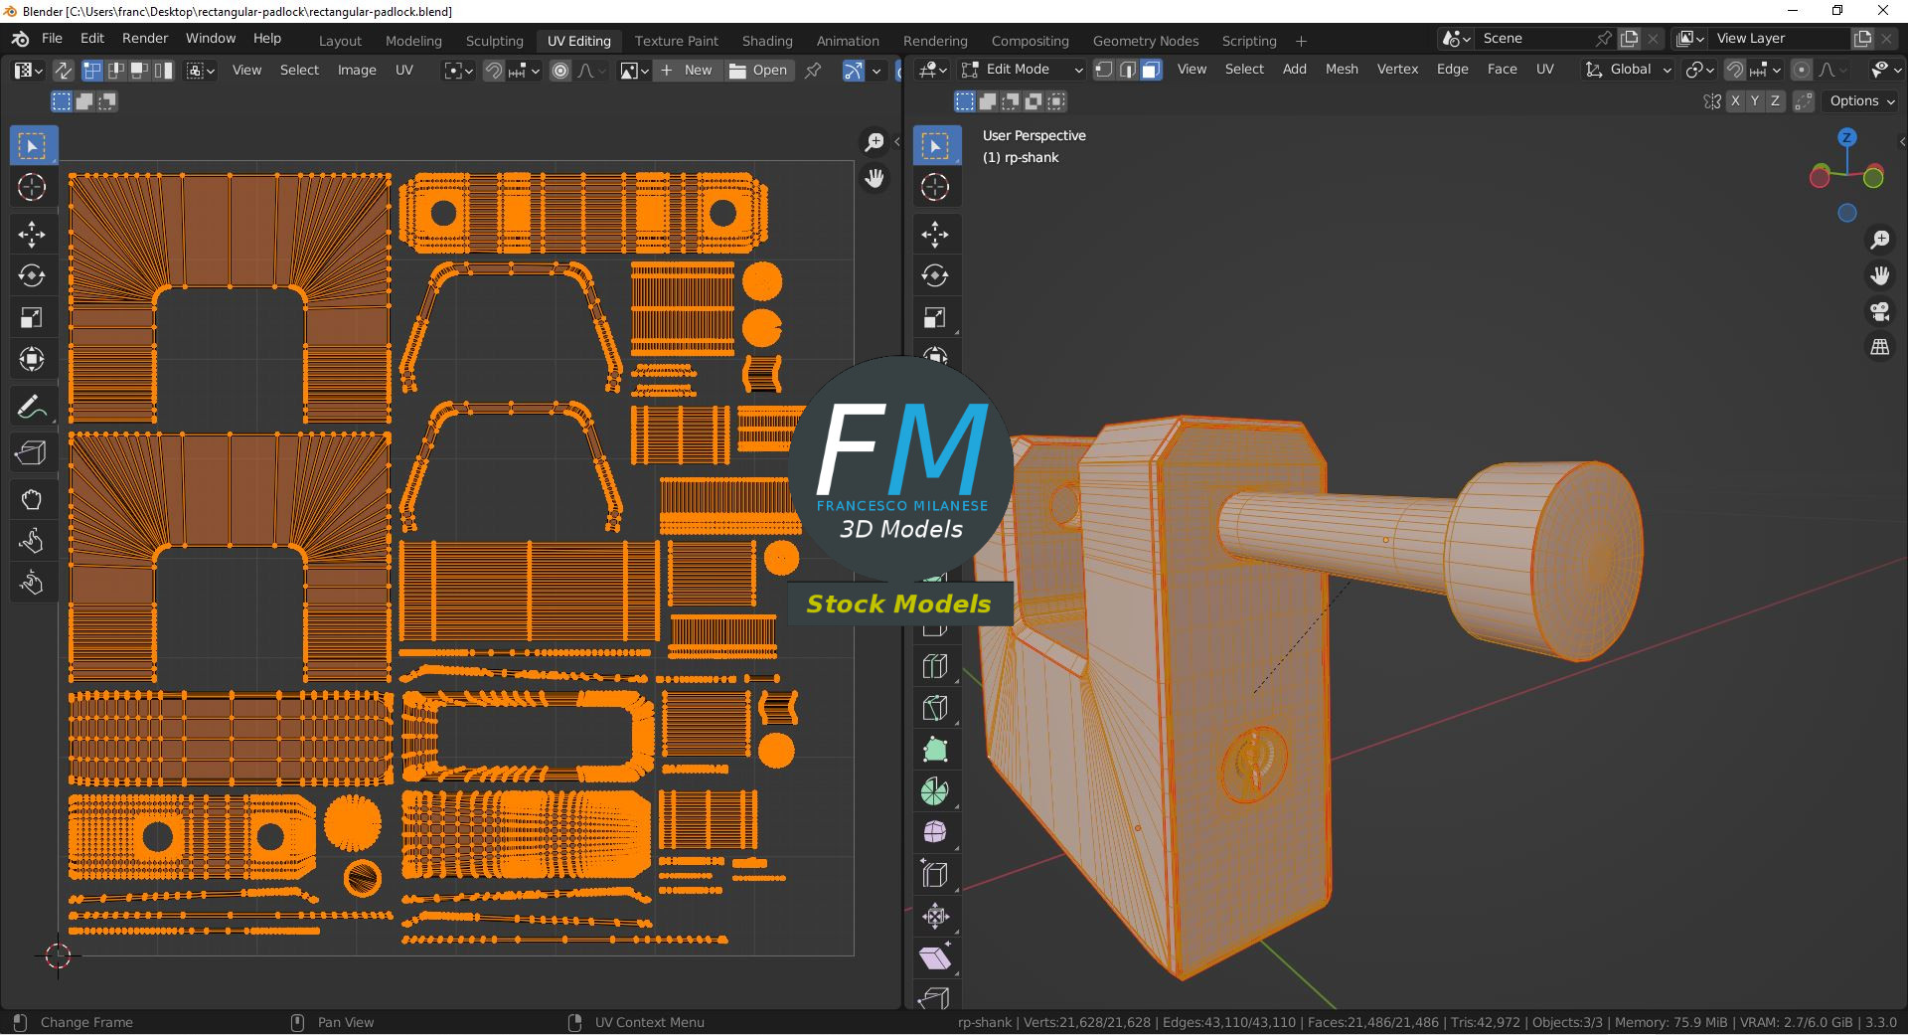Toggle snapping in the UV editor header
The image size is (1908, 1035).
pos(494,71)
